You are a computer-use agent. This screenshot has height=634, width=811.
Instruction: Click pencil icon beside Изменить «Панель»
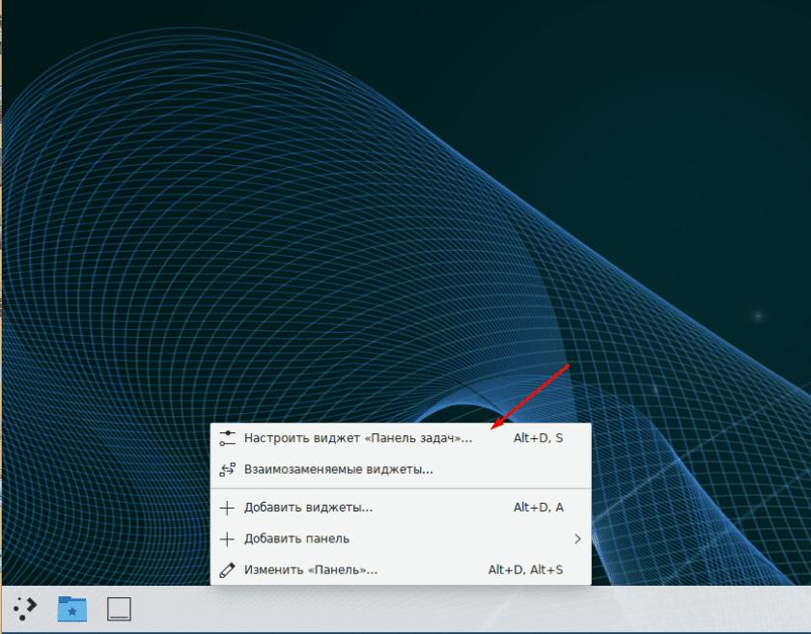coord(227,570)
